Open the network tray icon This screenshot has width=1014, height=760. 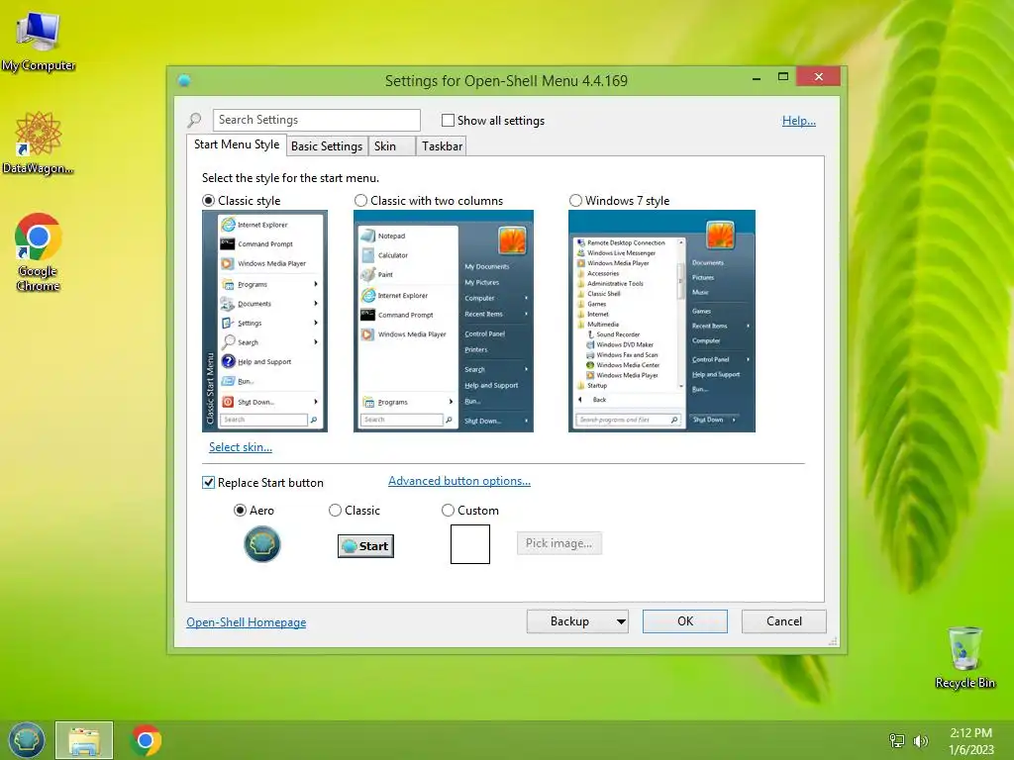(897, 740)
